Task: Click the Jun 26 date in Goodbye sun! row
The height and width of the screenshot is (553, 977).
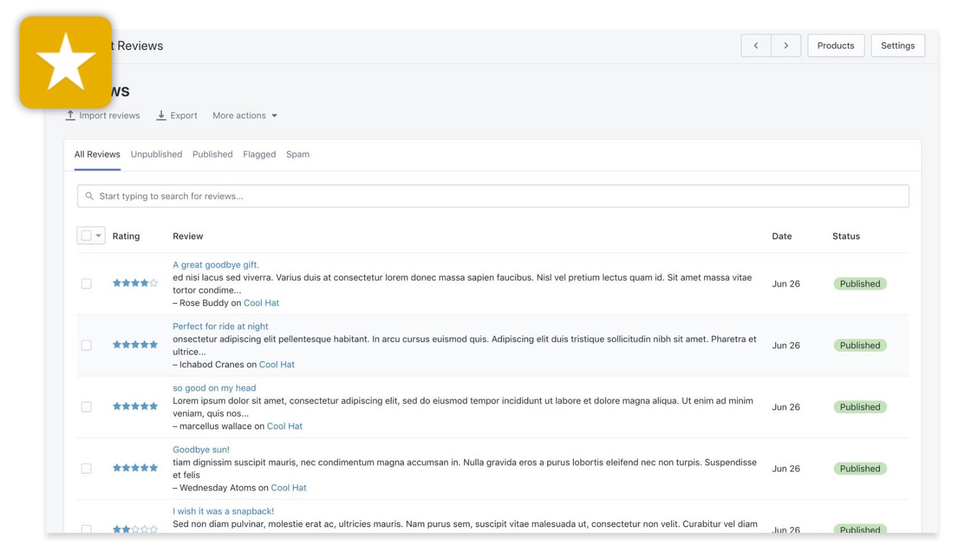Action: coord(786,468)
